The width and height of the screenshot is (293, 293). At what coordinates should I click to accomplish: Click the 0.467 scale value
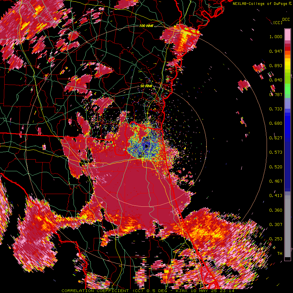[276, 181]
